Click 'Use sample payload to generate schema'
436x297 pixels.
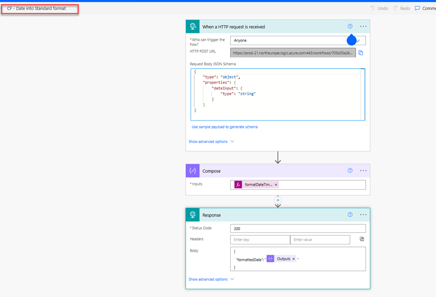point(224,127)
